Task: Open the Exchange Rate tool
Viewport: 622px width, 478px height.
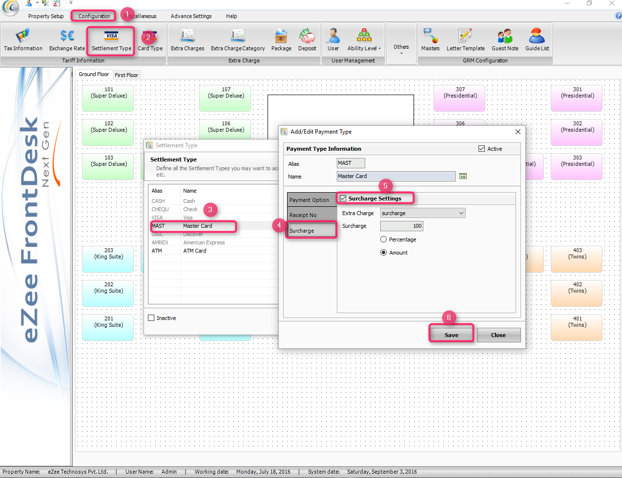Action: [67, 40]
